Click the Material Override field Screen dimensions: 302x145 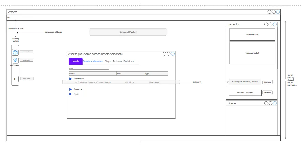point(245,93)
